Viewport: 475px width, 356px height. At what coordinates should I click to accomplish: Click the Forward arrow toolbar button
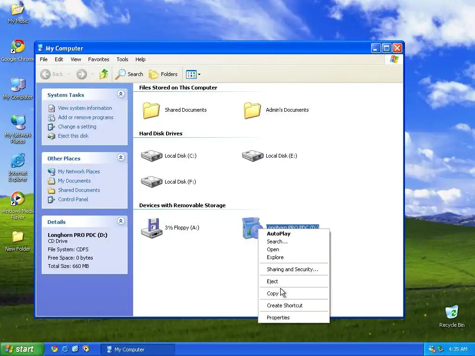[x=82, y=74]
